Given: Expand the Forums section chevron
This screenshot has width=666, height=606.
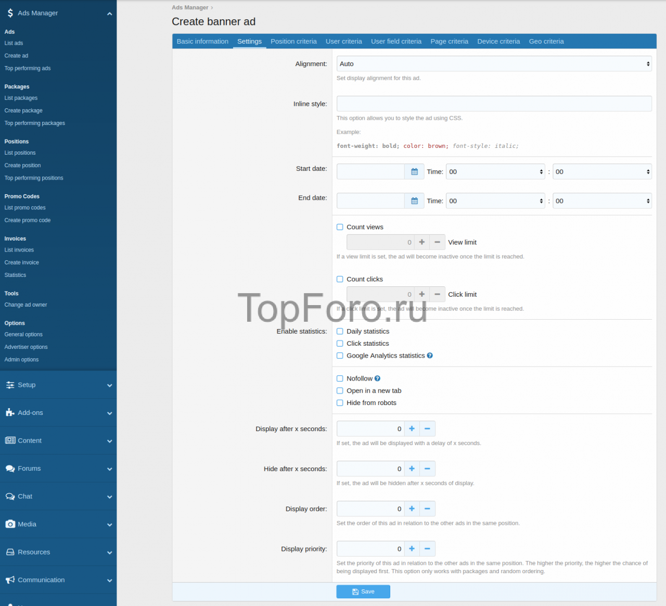Looking at the screenshot, I should 109,469.
